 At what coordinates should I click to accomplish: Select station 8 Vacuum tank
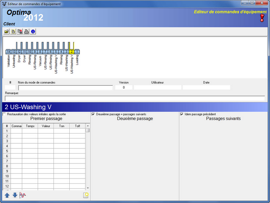click(x=40, y=52)
